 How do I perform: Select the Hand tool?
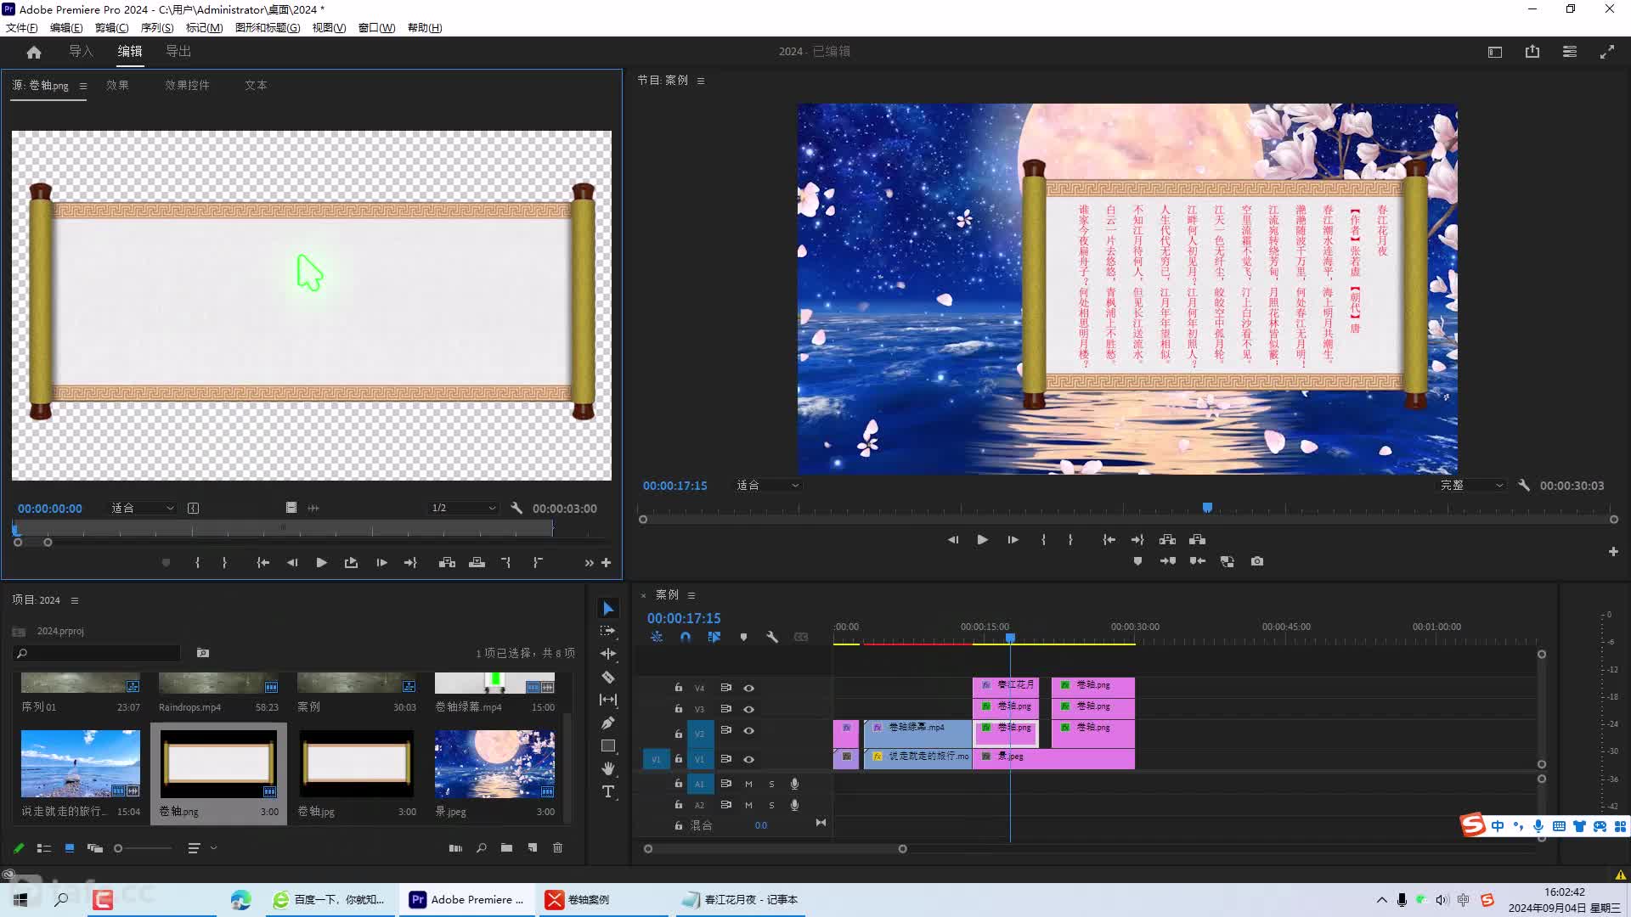point(608,768)
